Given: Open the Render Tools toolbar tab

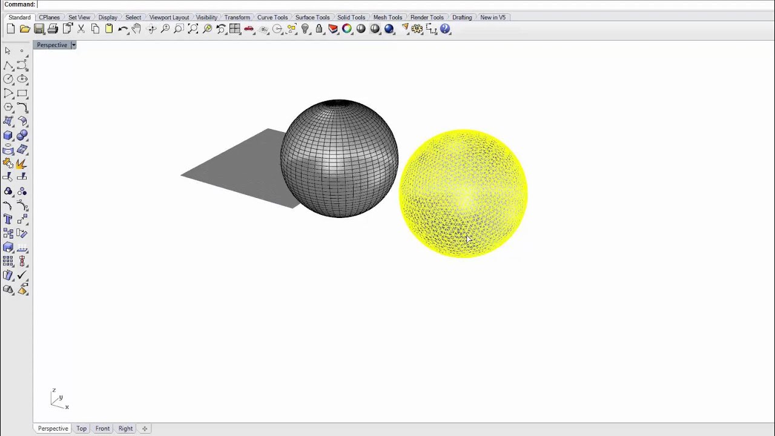Looking at the screenshot, I should [427, 18].
